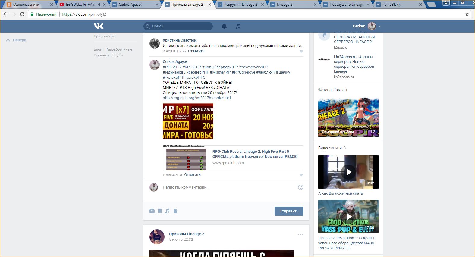Expand the Cerkez account dropdown
Viewport: 475px width, 257px height.
point(379,27)
